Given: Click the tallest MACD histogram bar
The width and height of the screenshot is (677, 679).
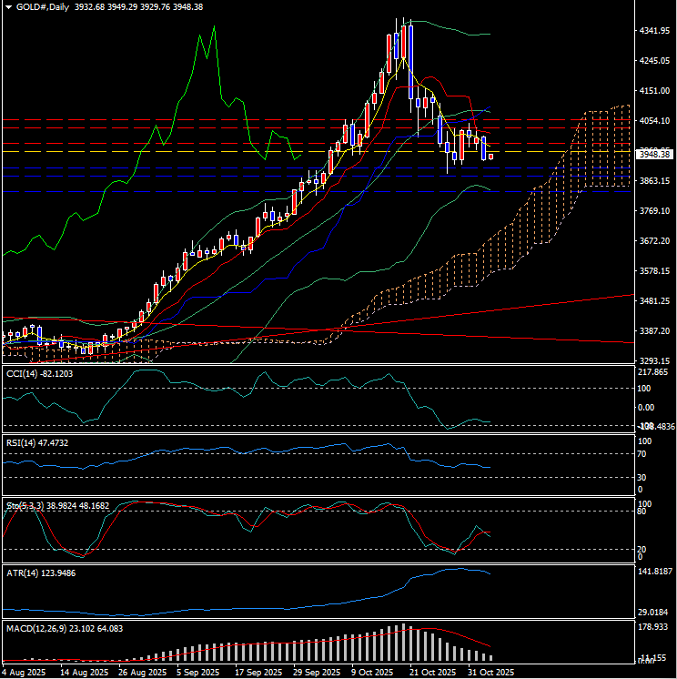Looking at the screenshot, I should click(x=403, y=643).
